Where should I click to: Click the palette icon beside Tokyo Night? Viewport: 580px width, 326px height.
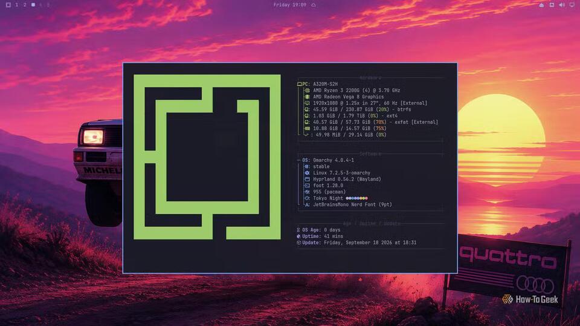coord(307,198)
